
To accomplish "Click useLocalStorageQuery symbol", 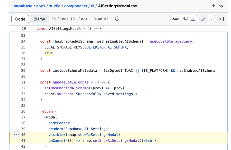I will point(171,41).
